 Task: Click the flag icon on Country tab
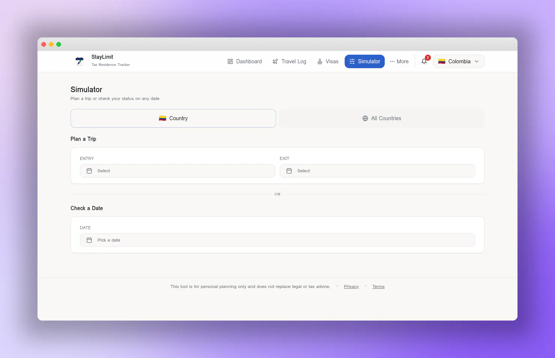click(162, 118)
